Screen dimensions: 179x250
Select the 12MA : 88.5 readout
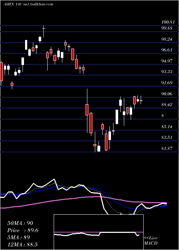pyautogui.click(x=22, y=244)
